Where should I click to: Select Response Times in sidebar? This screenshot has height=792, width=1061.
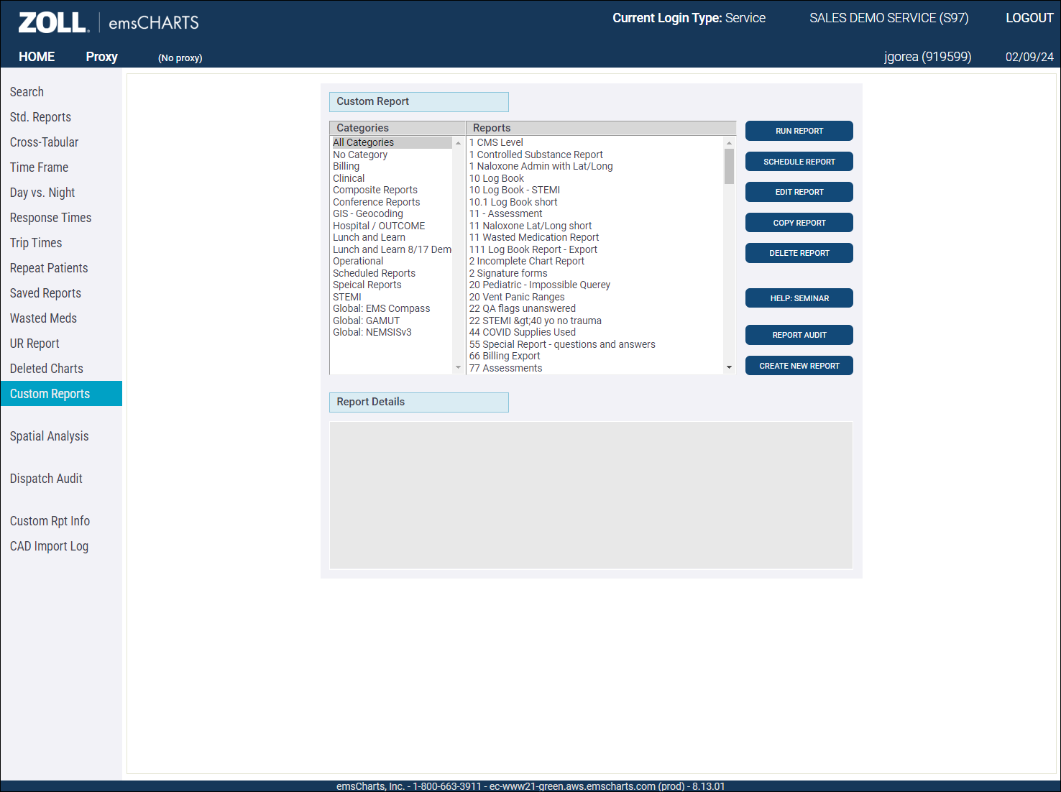[50, 218]
